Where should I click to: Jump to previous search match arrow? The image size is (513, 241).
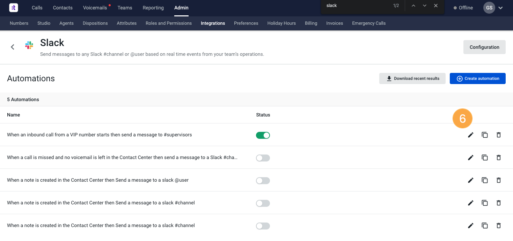coord(413,6)
